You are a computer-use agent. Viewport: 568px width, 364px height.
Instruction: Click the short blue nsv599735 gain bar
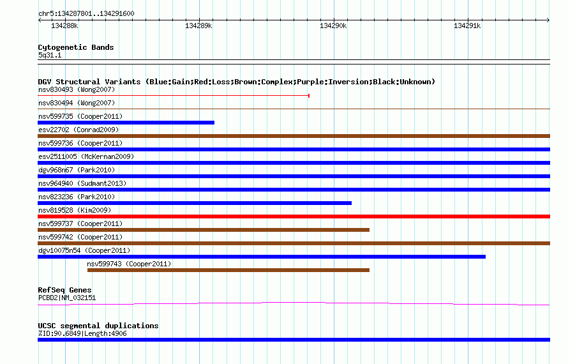pyautogui.click(x=126, y=123)
